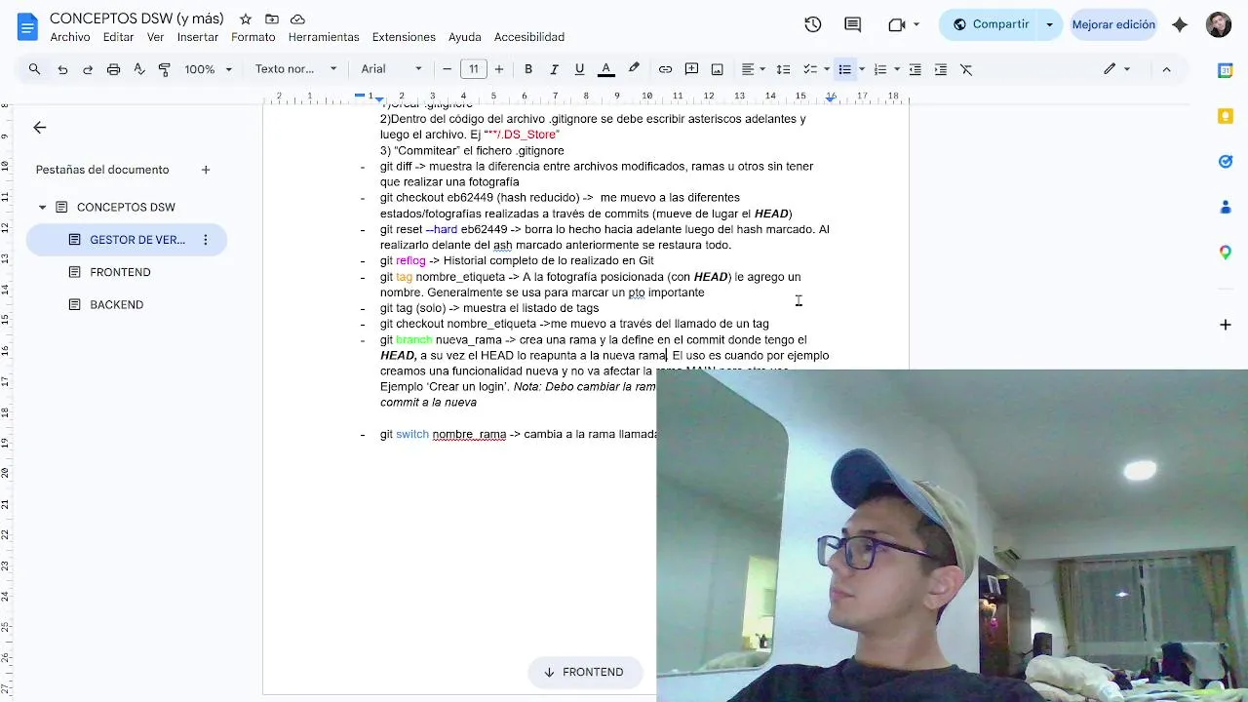The height and width of the screenshot is (702, 1248).
Task: Open Google Tasks in side panel
Action: (x=1226, y=161)
